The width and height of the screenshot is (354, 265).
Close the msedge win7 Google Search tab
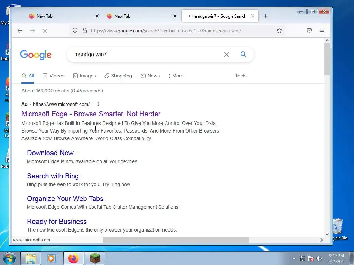tap(253, 16)
